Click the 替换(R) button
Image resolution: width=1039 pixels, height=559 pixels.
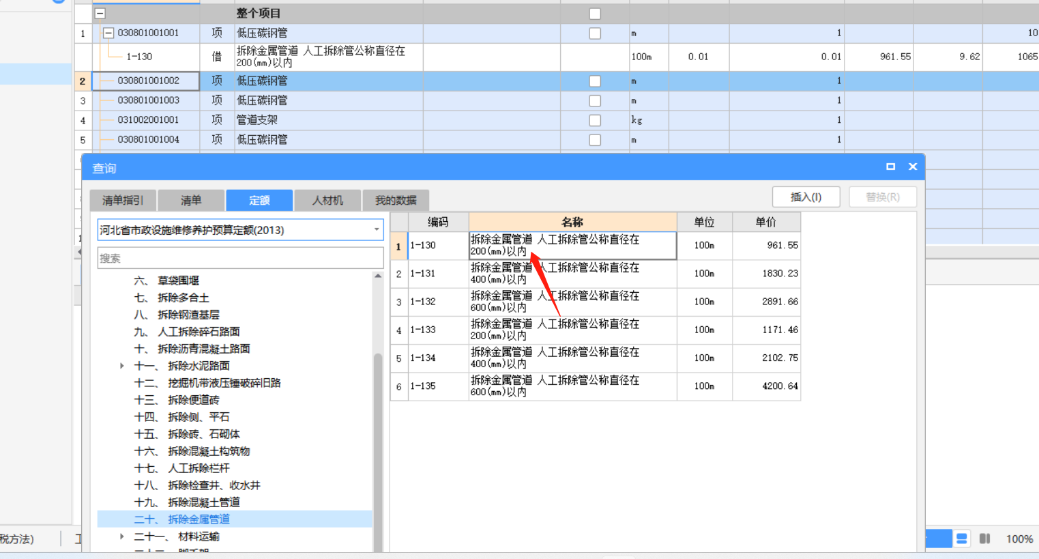tap(883, 197)
